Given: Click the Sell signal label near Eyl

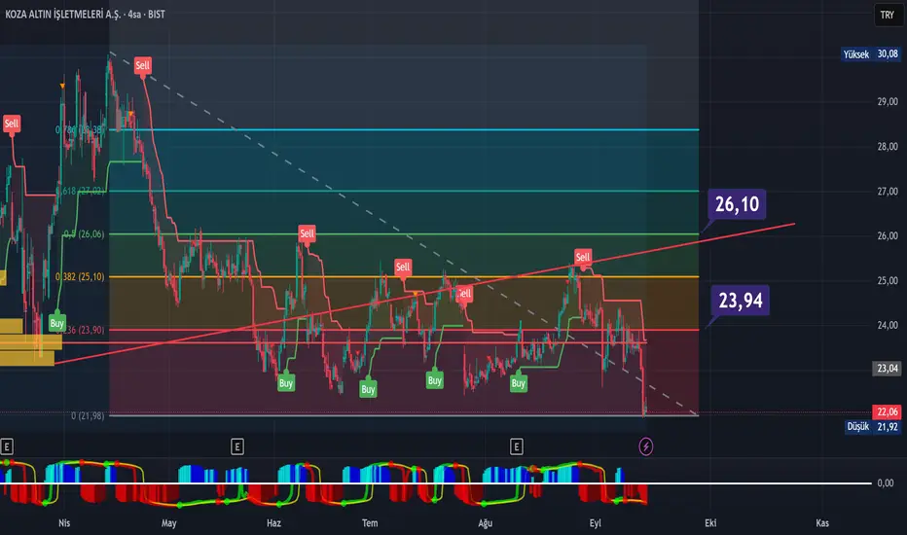Looking at the screenshot, I should coord(583,257).
